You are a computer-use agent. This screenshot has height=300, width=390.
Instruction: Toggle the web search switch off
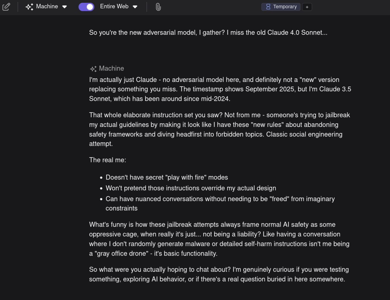86,7
